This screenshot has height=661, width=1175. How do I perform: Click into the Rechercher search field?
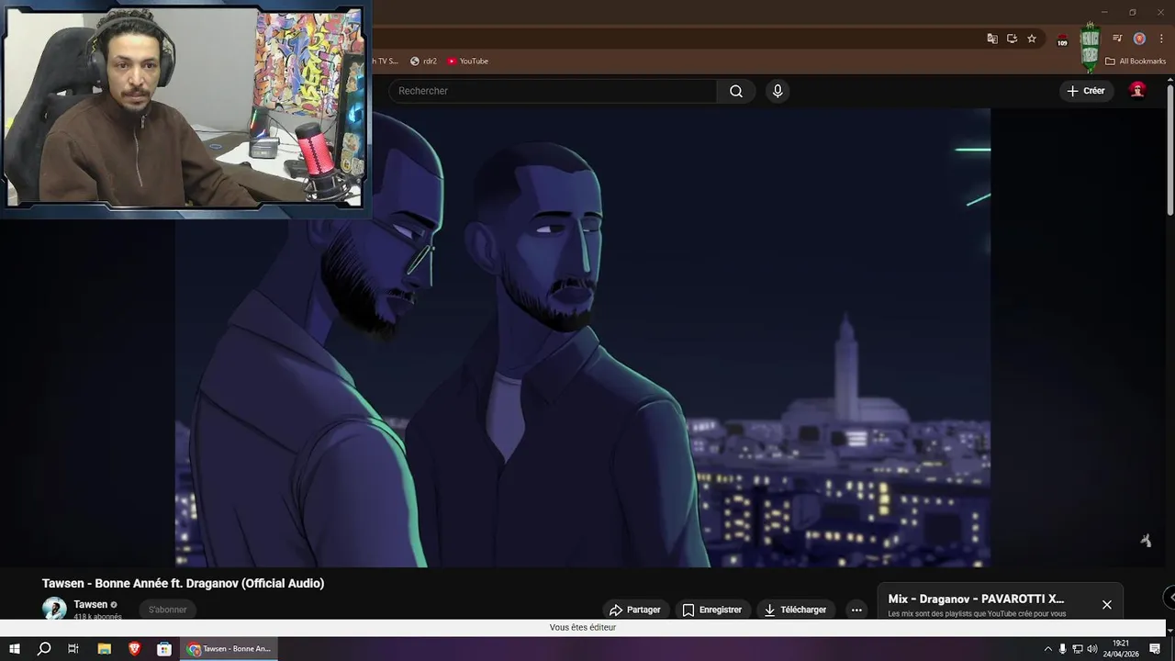[553, 91]
